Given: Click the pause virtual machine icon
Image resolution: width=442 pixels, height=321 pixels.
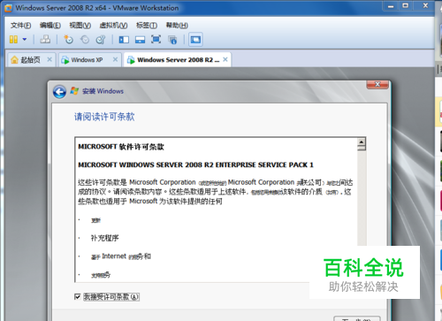Looking at the screenshot, I should coord(13,40).
